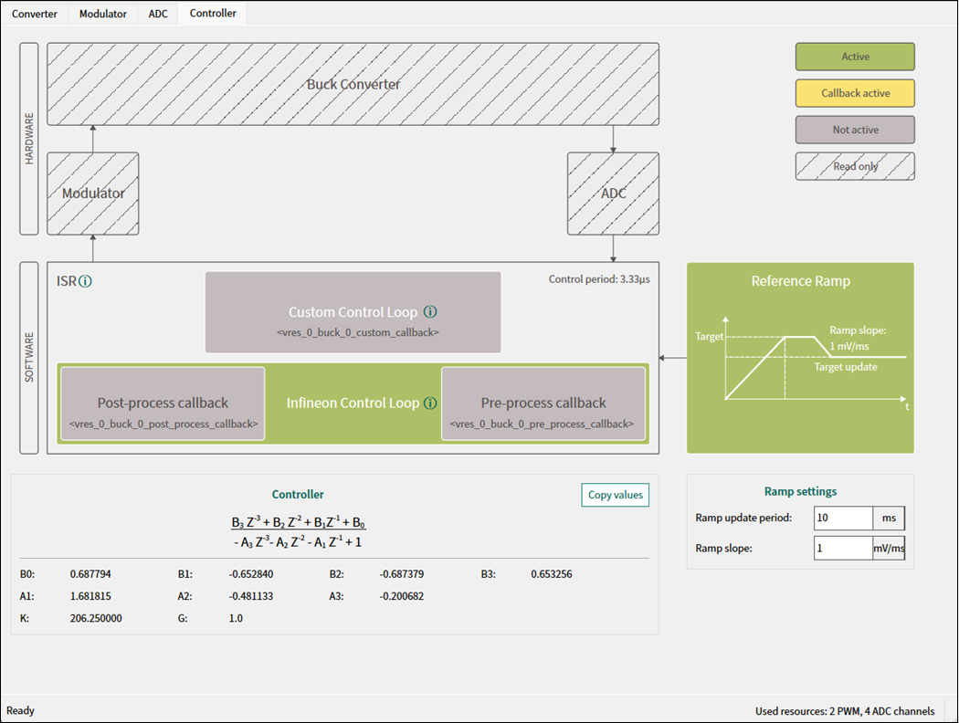959x723 pixels.
Task: Click the Infineon Control Loop info icon
Action: 430,403
